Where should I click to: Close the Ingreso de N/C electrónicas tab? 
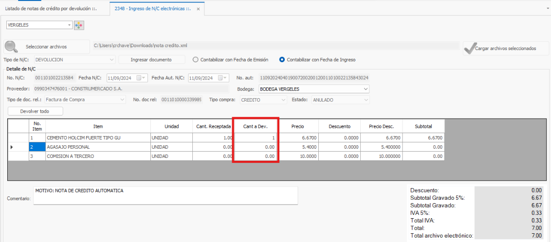[x=198, y=8]
